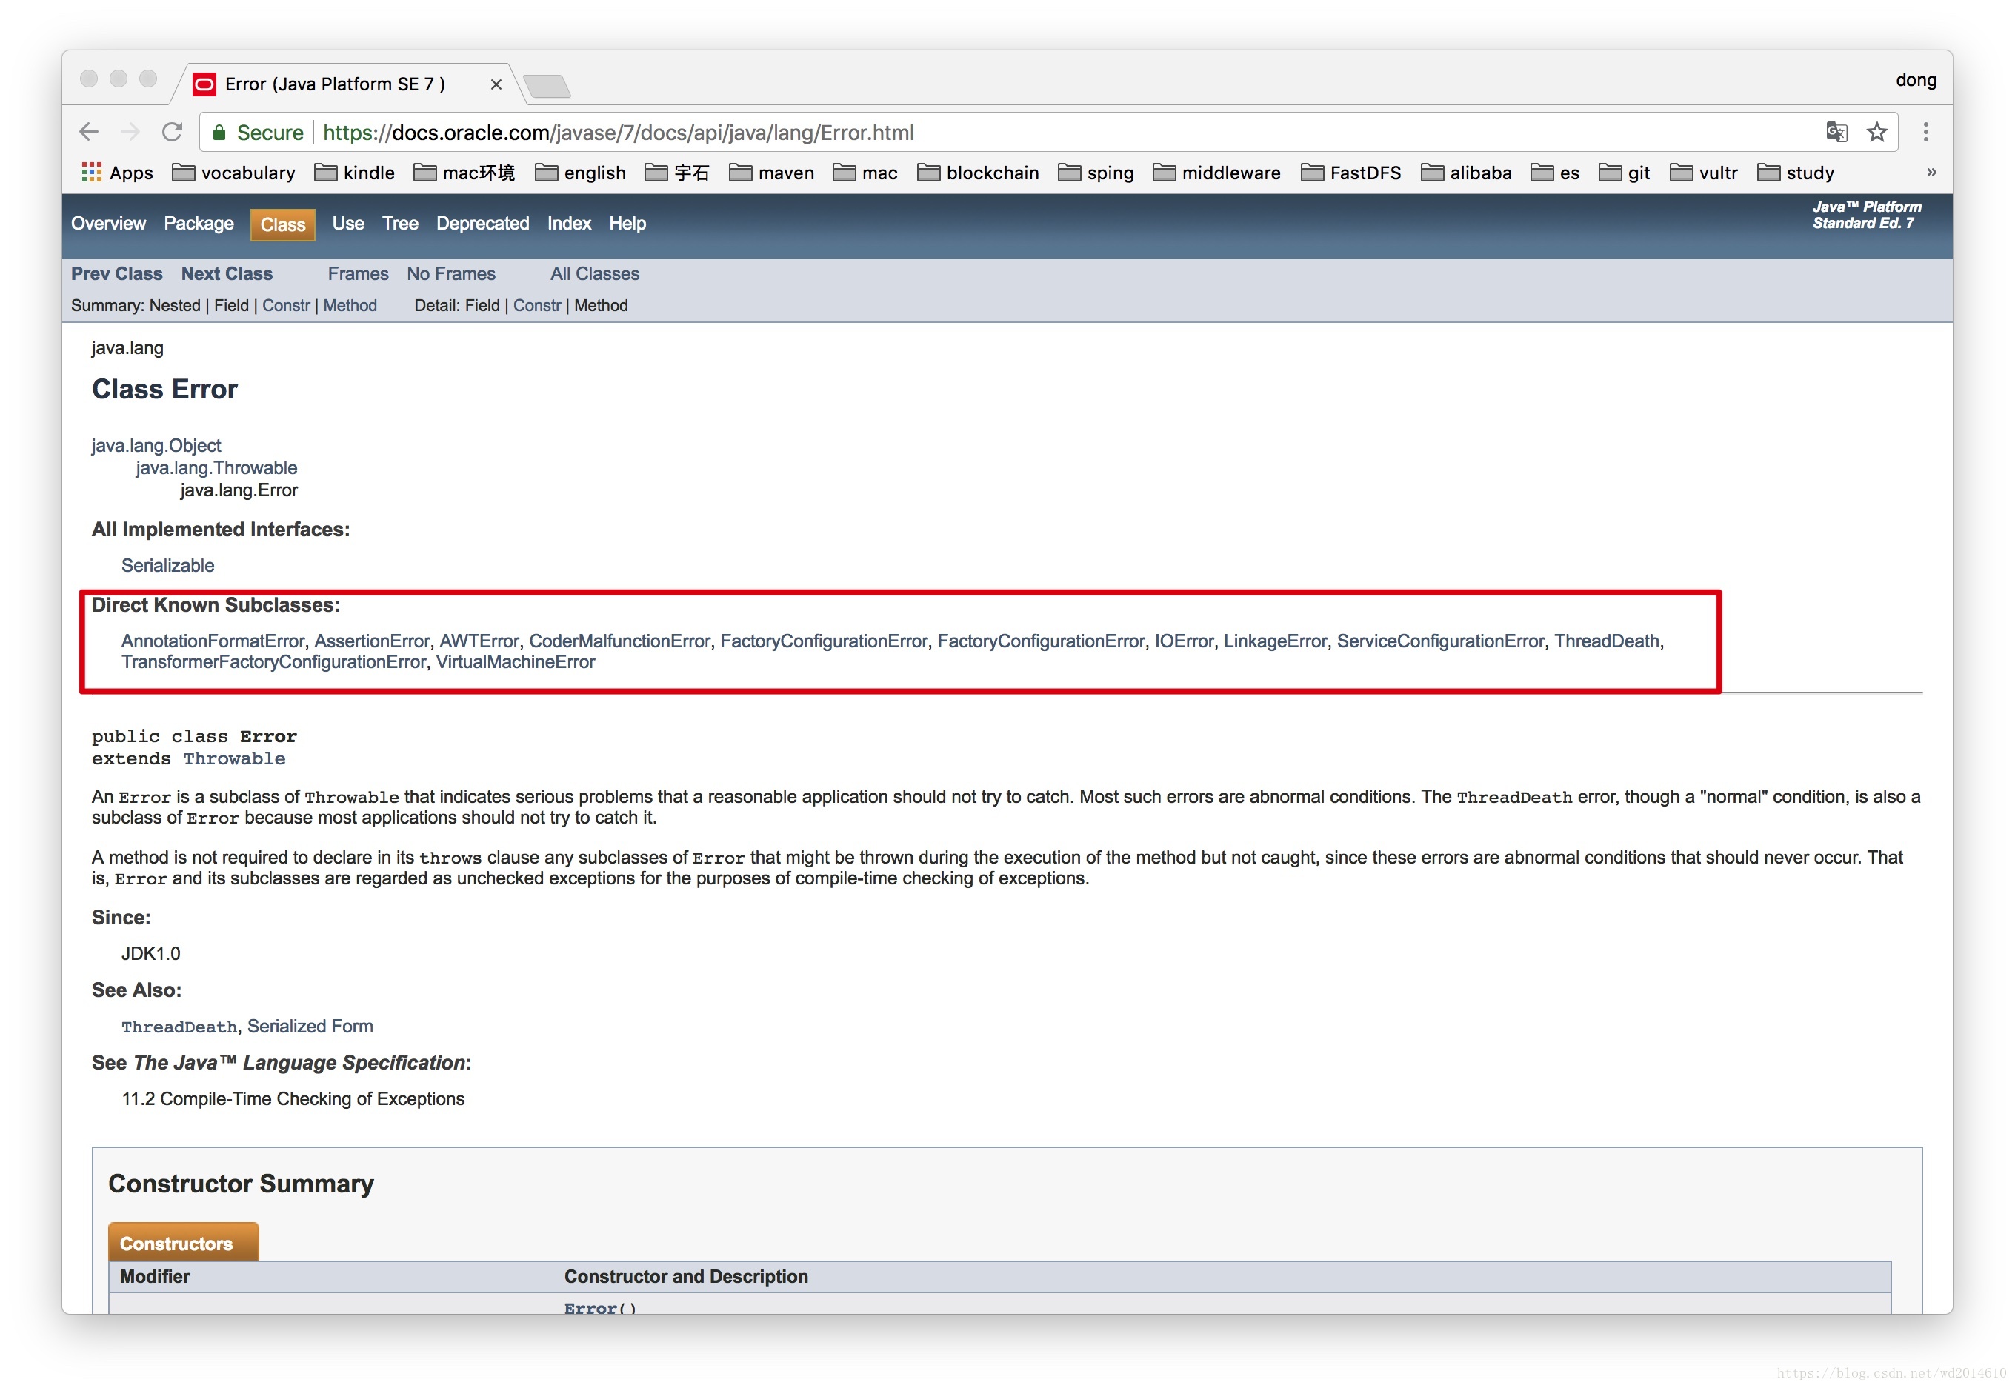Screen dimensions: 2015x1388
Task: Open the vocabulary bookmarks folder
Action: pyautogui.click(x=234, y=173)
